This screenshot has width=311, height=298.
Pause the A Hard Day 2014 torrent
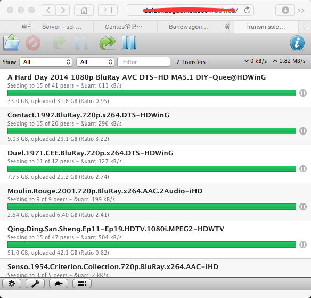point(303,93)
